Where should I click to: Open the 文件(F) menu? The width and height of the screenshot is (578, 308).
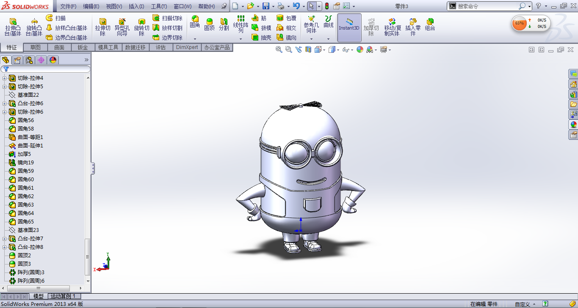[x=68, y=6]
